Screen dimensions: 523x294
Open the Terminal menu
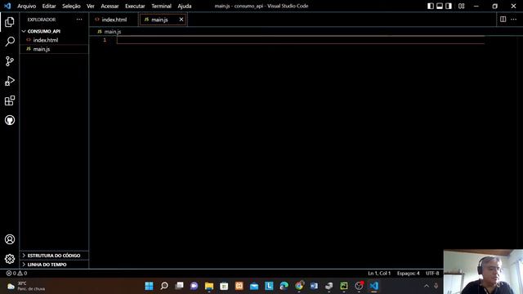(x=162, y=6)
